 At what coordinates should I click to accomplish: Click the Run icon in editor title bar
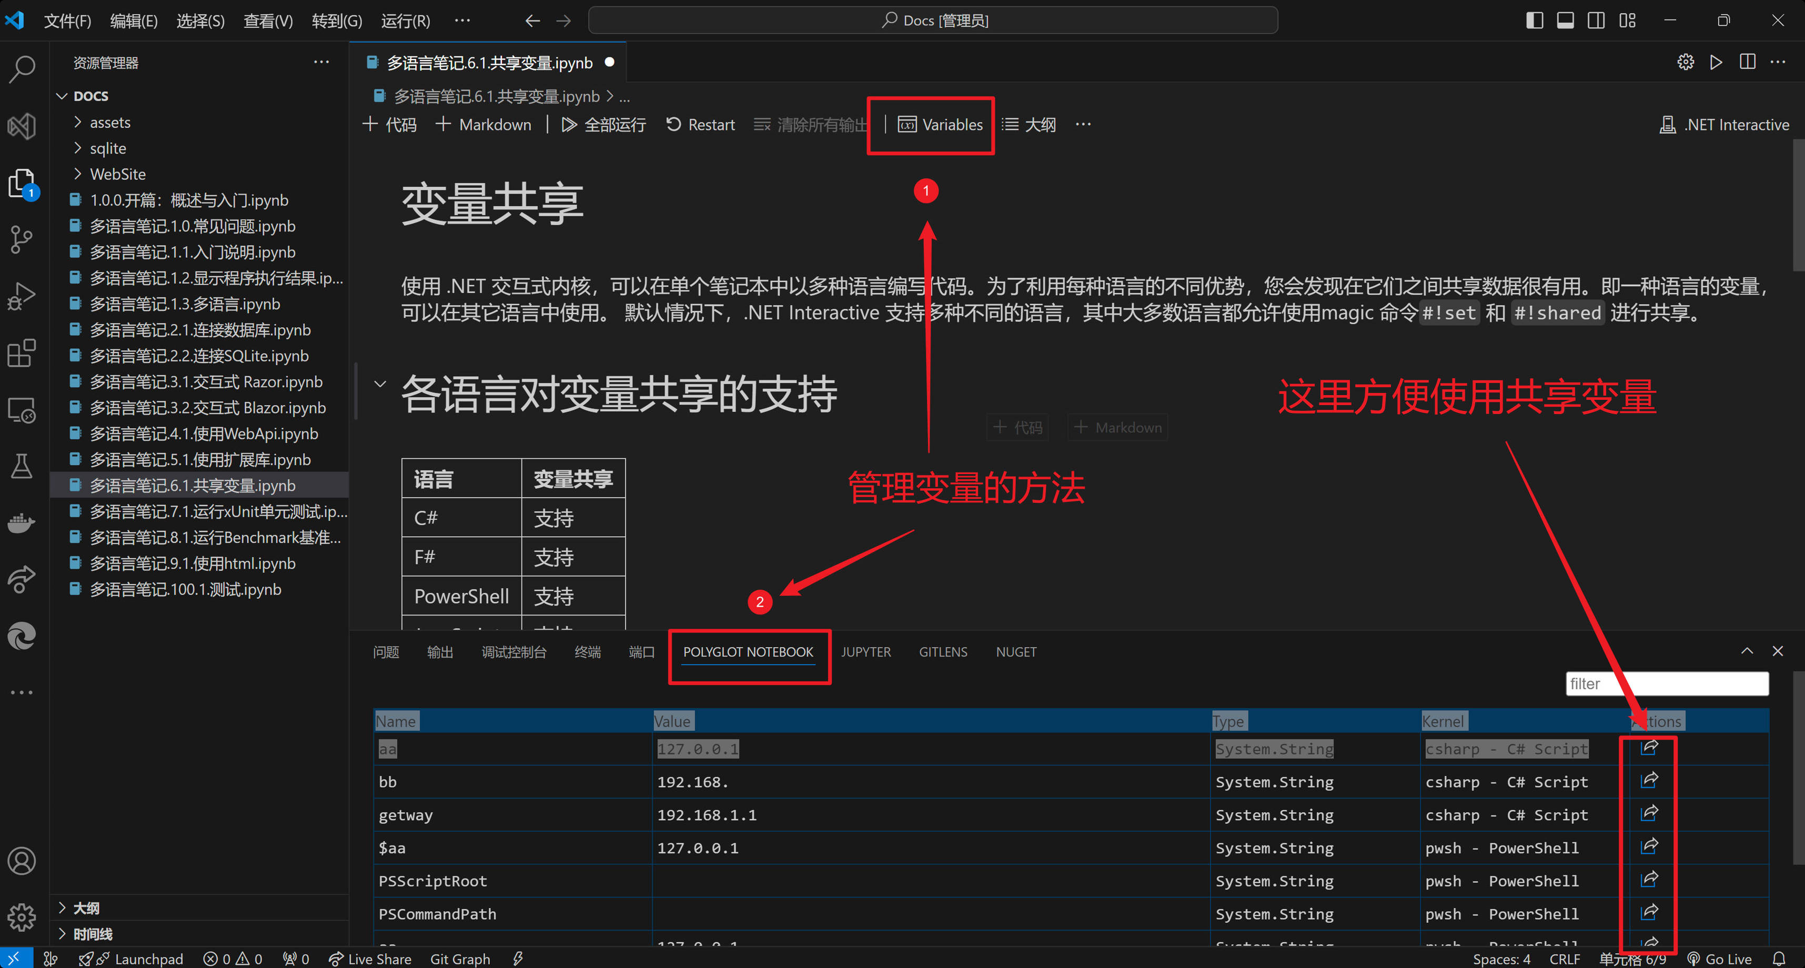coord(1716,63)
